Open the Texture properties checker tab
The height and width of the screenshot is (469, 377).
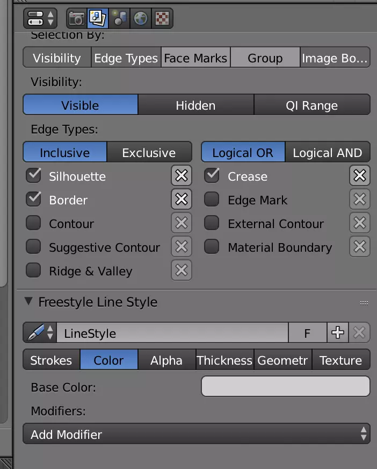point(162,18)
